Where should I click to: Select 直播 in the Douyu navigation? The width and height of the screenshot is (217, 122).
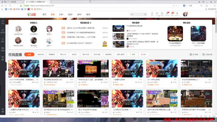click(x=53, y=14)
